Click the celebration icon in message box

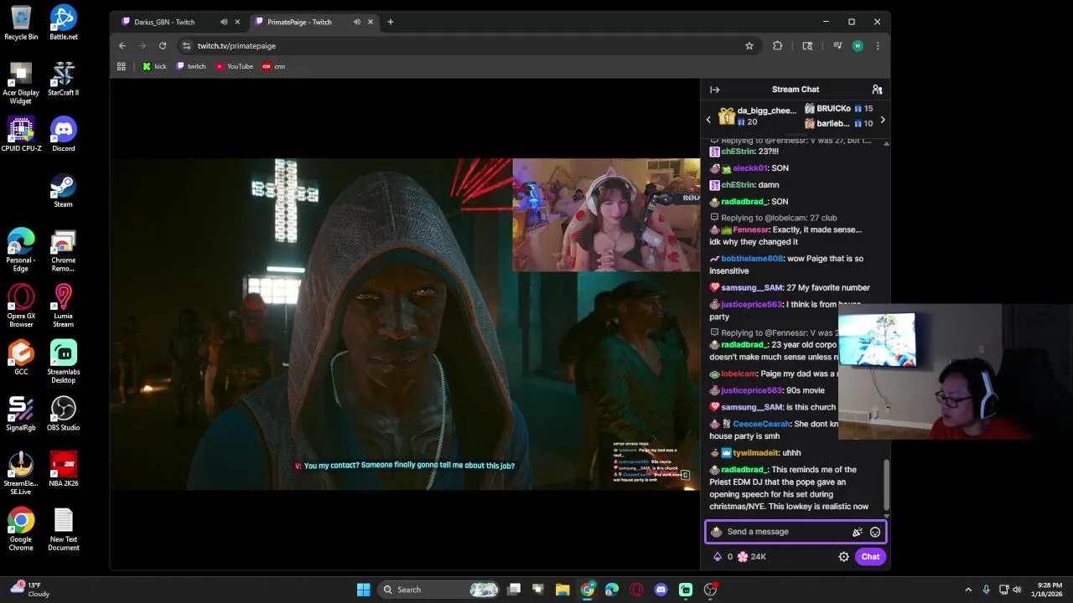pyautogui.click(x=857, y=532)
